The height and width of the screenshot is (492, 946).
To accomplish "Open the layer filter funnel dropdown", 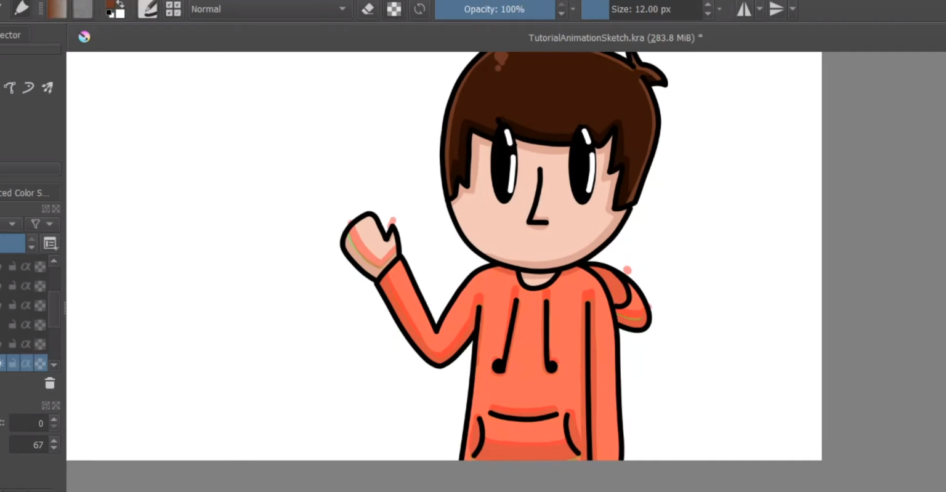I will pyautogui.click(x=41, y=224).
